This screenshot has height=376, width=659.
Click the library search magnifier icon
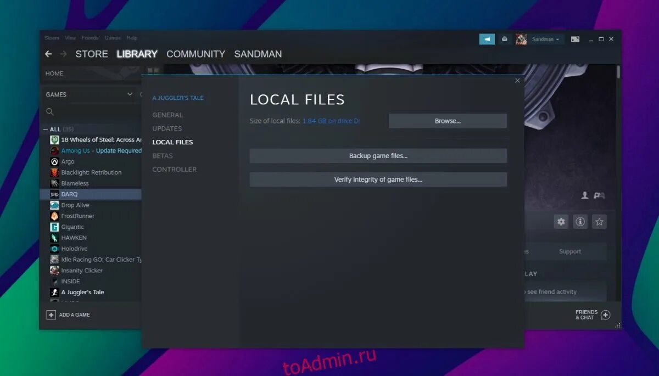(50, 111)
